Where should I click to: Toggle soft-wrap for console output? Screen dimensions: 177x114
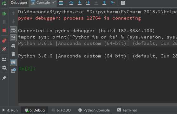coord(13,30)
